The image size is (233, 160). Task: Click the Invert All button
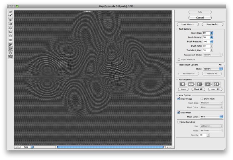coord(215,89)
